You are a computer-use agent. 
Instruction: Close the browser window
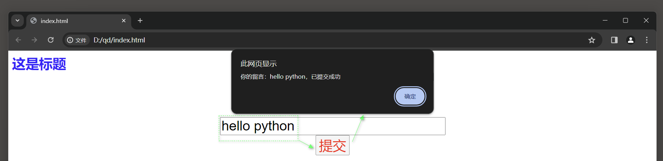click(x=646, y=20)
